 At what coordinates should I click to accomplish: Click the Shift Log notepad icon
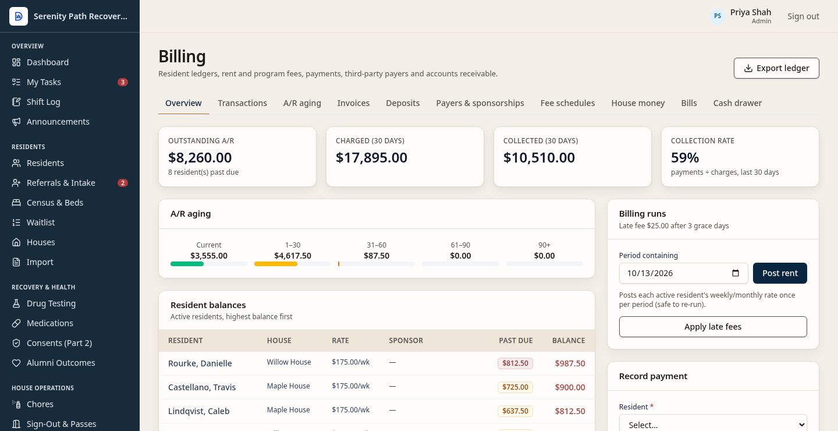16,102
